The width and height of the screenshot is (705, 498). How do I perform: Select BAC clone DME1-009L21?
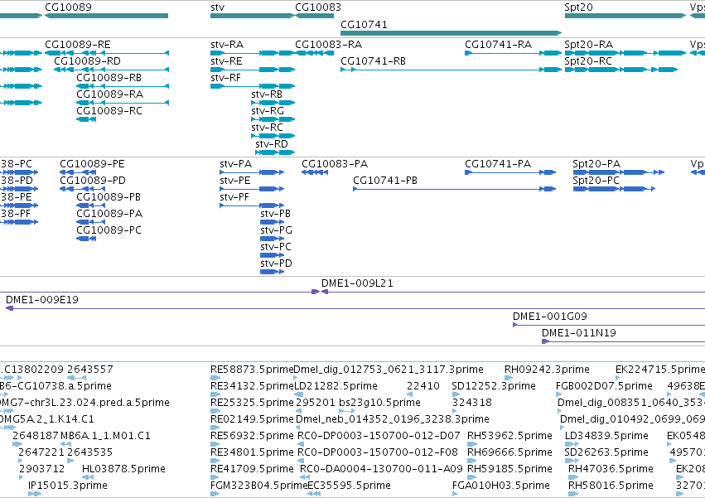point(513,292)
